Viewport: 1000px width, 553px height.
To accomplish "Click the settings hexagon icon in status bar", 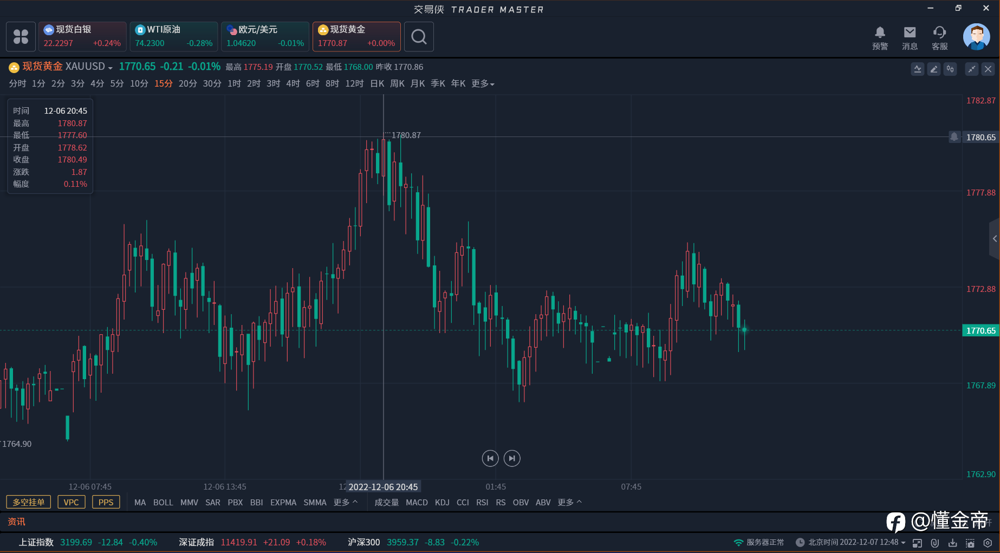I will click(x=988, y=543).
